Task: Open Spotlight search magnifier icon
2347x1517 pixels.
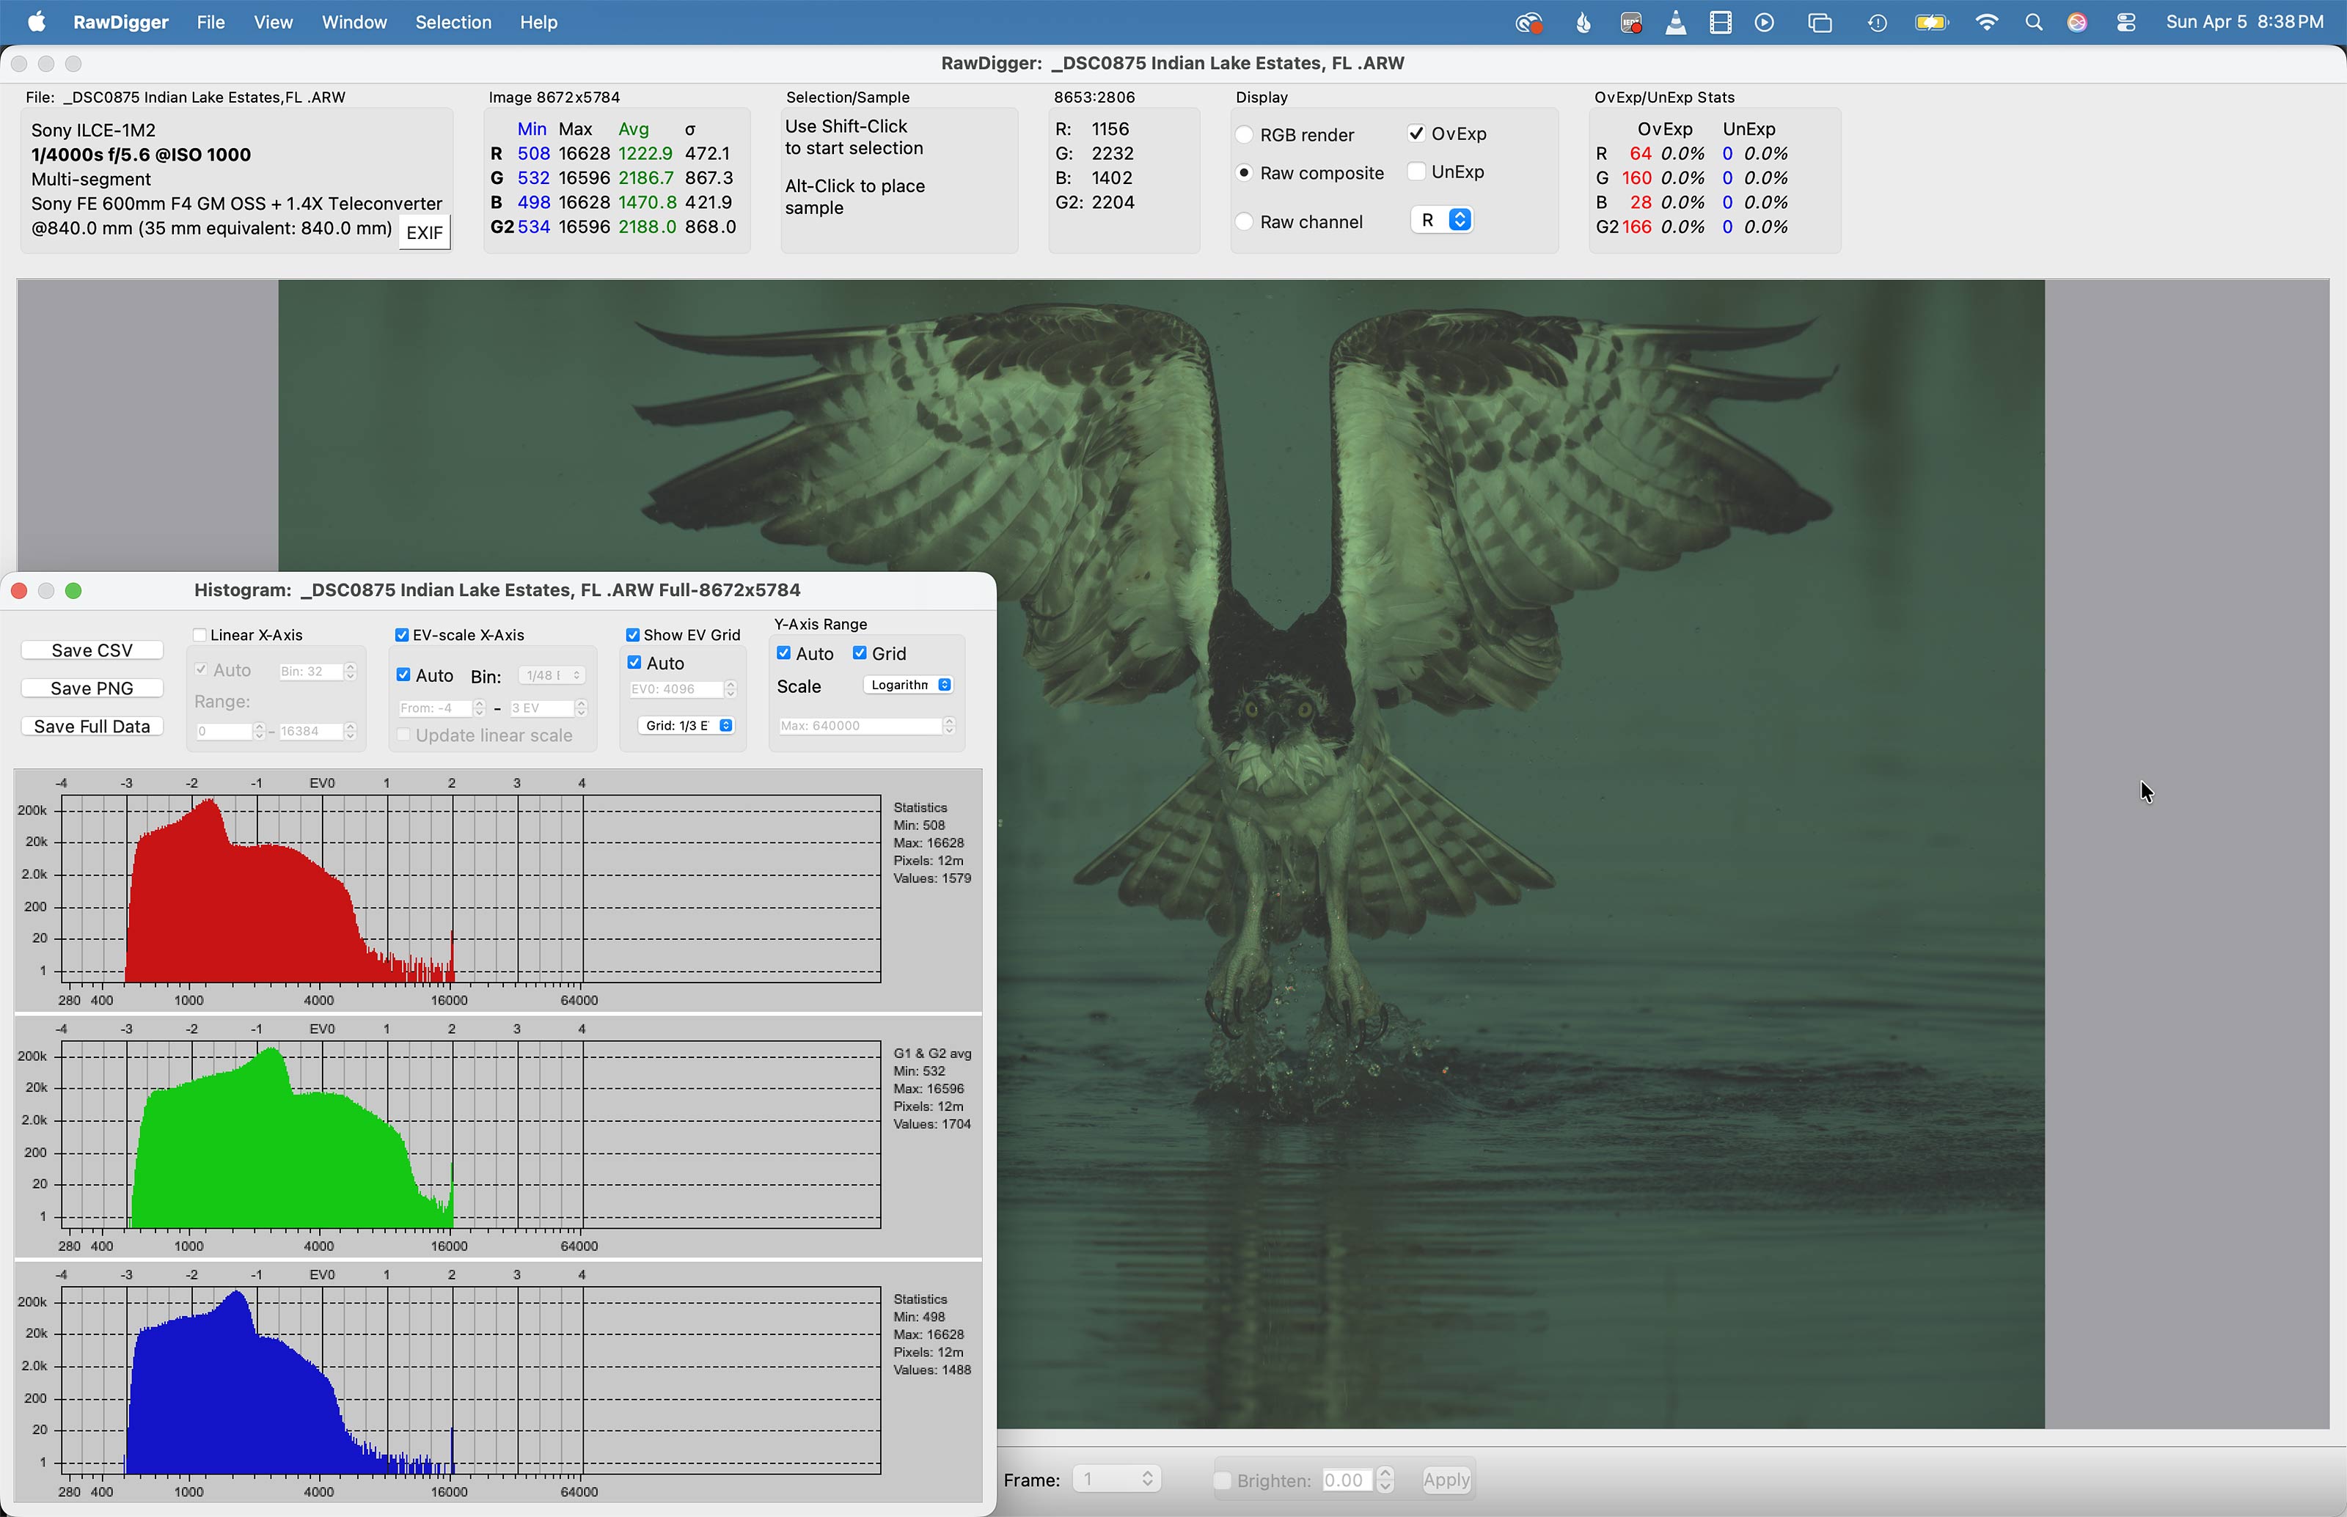Action: coord(2034,23)
